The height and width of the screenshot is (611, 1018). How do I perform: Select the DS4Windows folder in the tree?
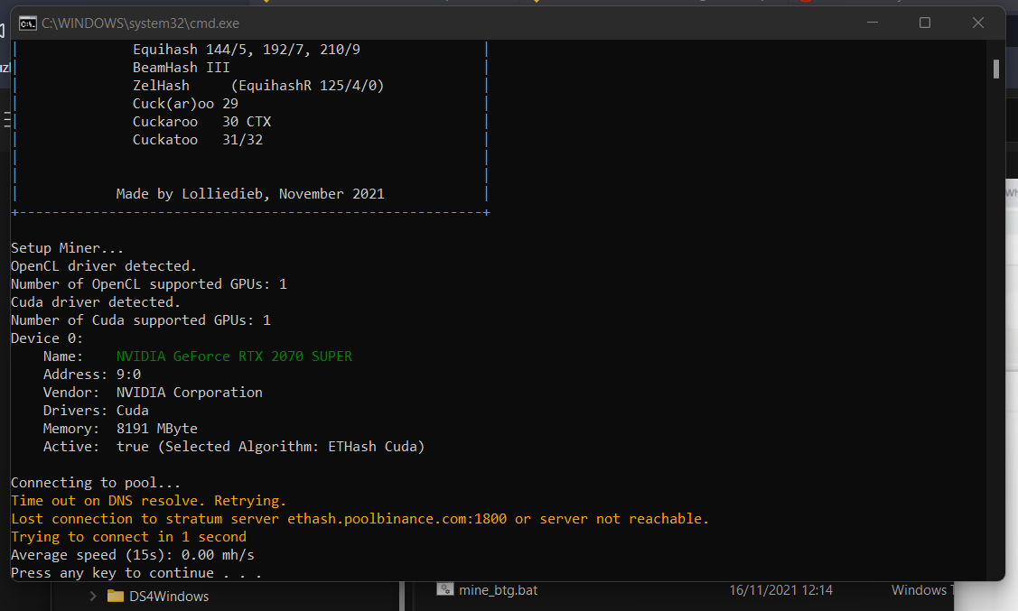coord(168,596)
